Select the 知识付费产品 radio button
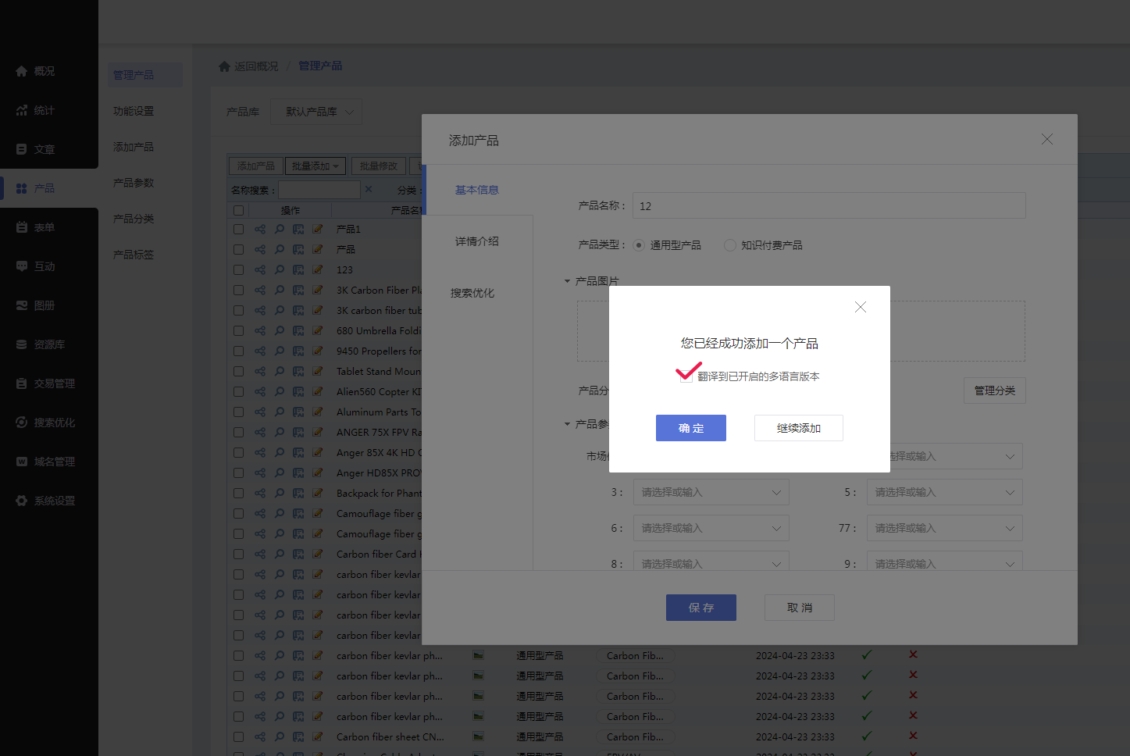1130x756 pixels. tap(729, 245)
